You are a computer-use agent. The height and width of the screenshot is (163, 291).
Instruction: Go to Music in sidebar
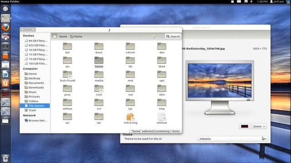pyautogui.click(x=30, y=92)
